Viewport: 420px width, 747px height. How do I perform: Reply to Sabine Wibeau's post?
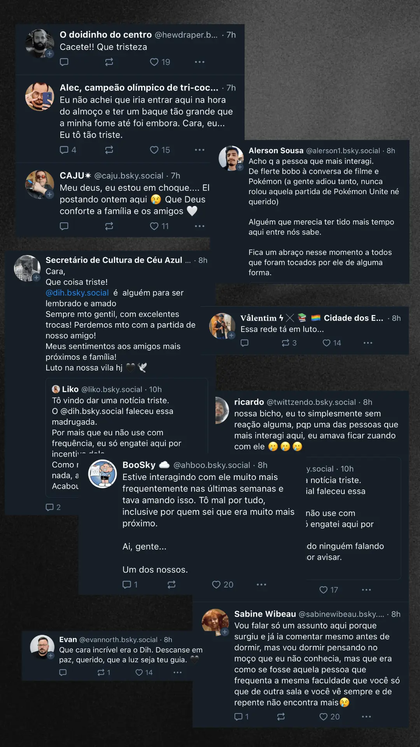coord(241,716)
